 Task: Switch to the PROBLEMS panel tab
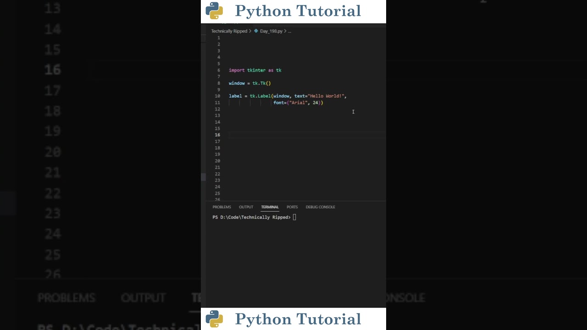tap(222, 207)
